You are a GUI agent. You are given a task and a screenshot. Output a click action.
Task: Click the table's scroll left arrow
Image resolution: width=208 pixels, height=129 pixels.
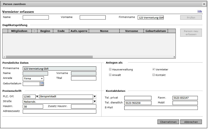[x=4, y=57]
